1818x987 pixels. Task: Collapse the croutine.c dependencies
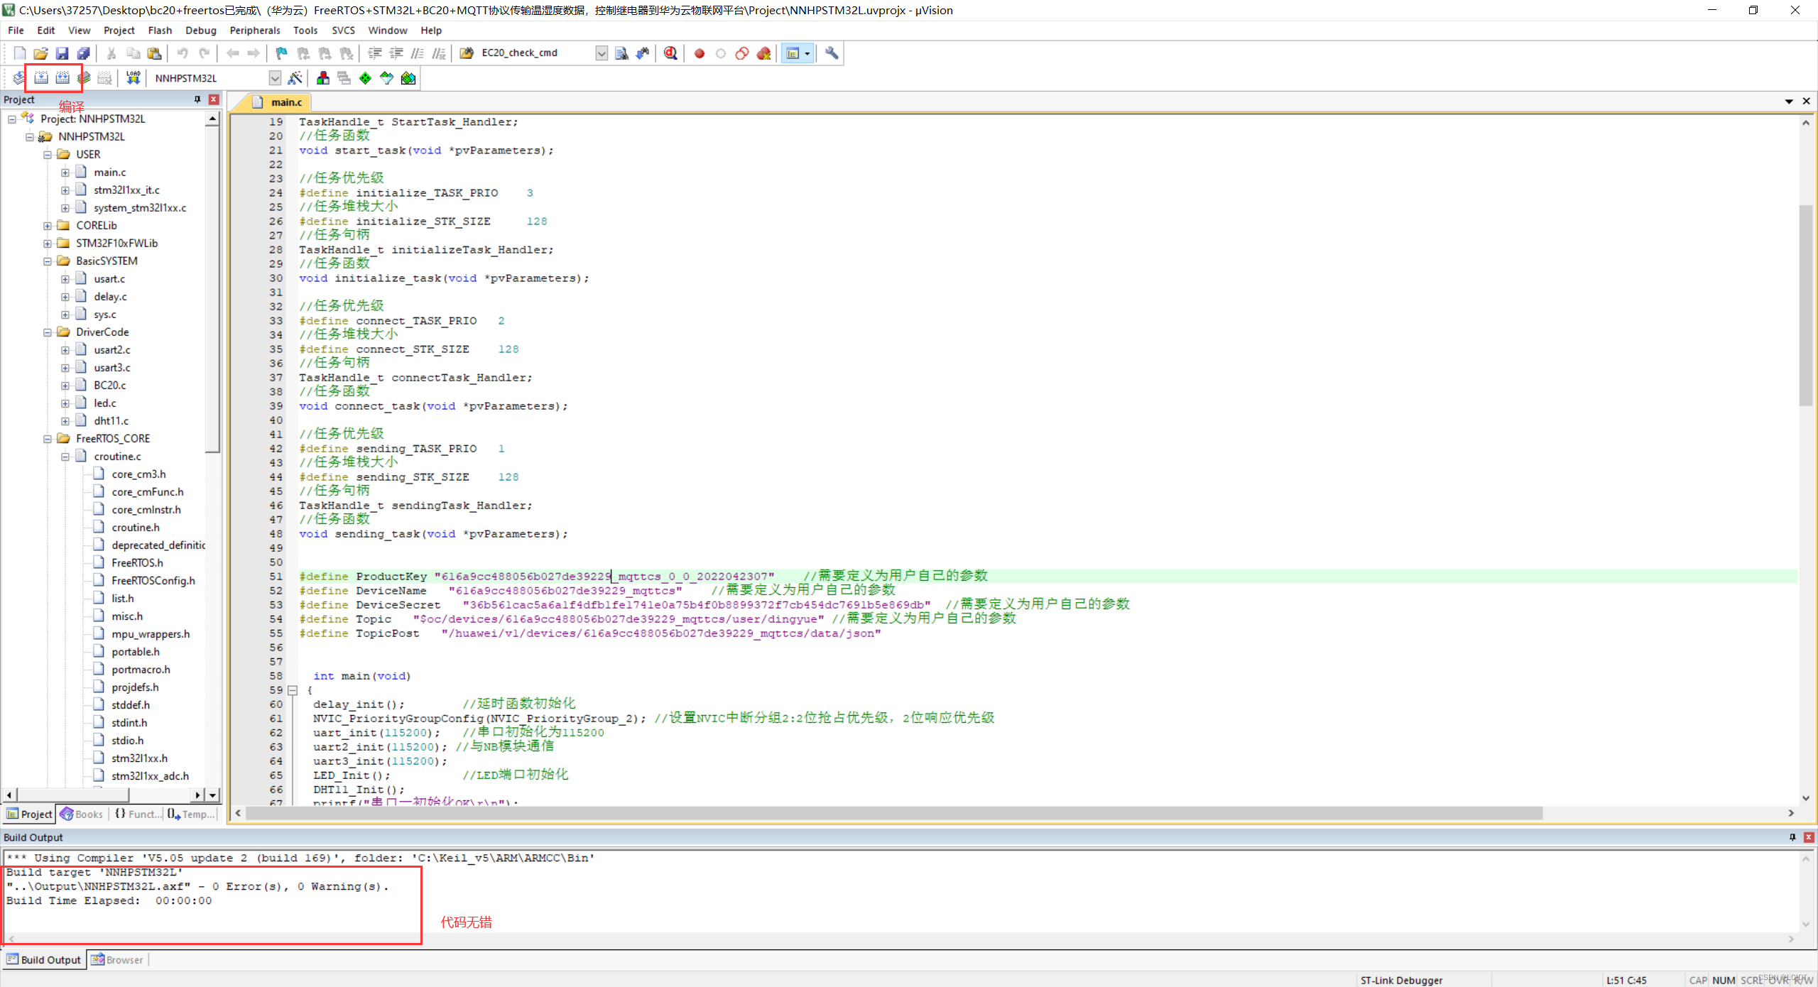click(x=65, y=457)
